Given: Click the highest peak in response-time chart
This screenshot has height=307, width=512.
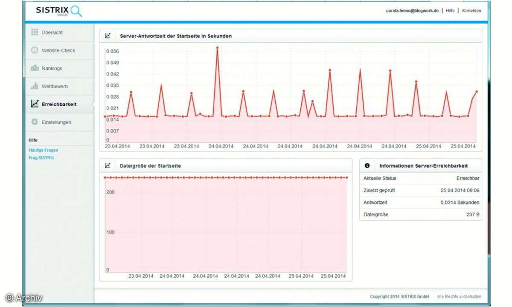Looking at the screenshot, I should pyautogui.click(x=217, y=48).
